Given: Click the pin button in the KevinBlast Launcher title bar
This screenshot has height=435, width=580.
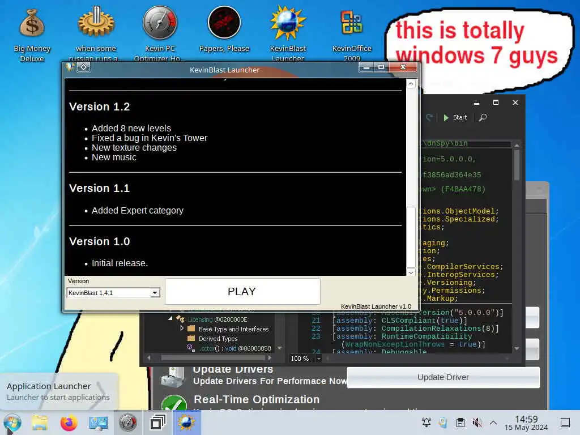Looking at the screenshot, I should pyautogui.click(x=84, y=67).
